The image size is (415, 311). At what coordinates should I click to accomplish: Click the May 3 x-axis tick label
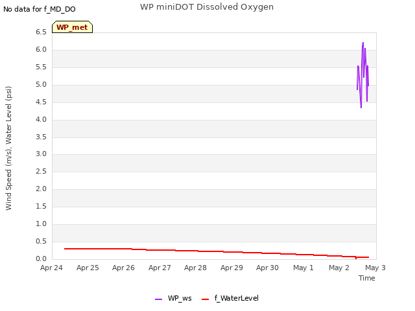coord(375,268)
